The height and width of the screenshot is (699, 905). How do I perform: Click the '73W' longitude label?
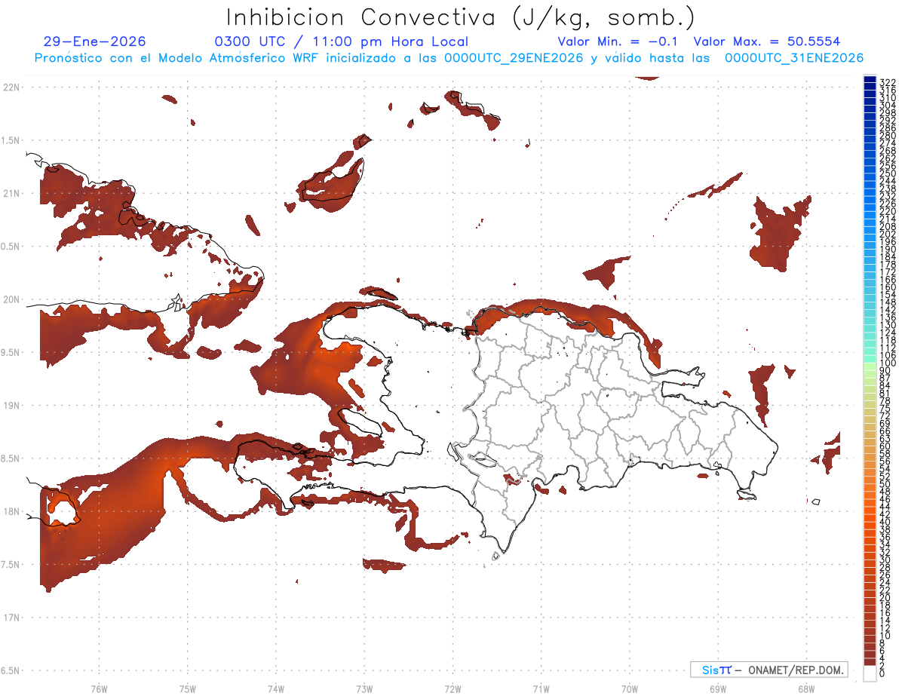point(364,688)
